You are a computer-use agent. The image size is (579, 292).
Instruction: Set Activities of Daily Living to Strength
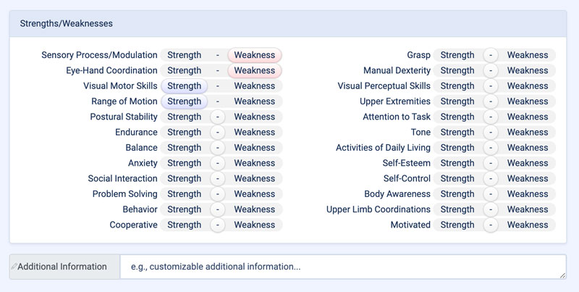point(457,148)
